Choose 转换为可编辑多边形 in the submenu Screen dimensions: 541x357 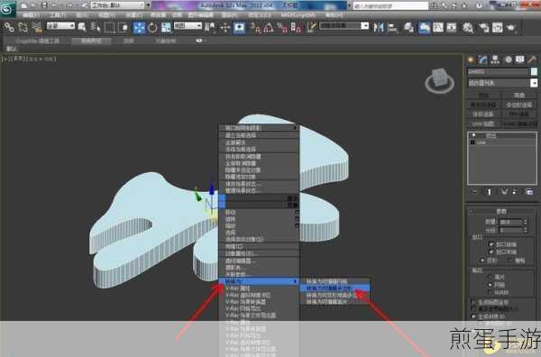point(335,288)
